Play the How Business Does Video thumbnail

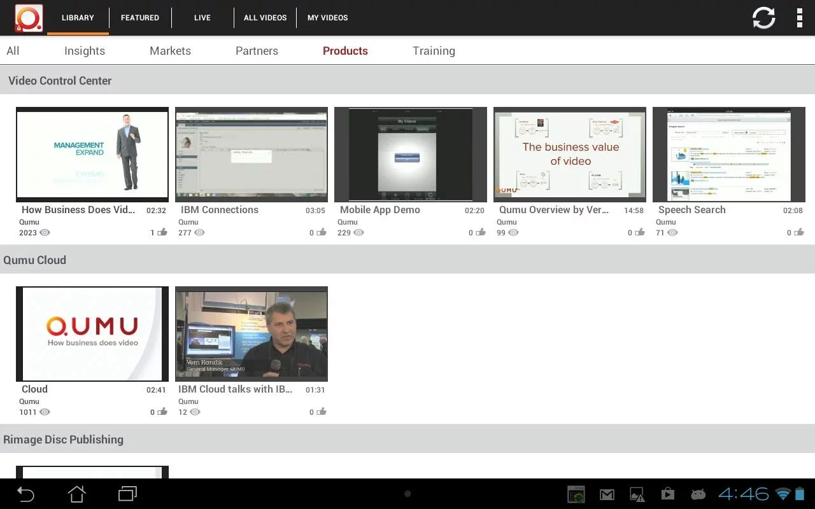pyautogui.click(x=92, y=155)
